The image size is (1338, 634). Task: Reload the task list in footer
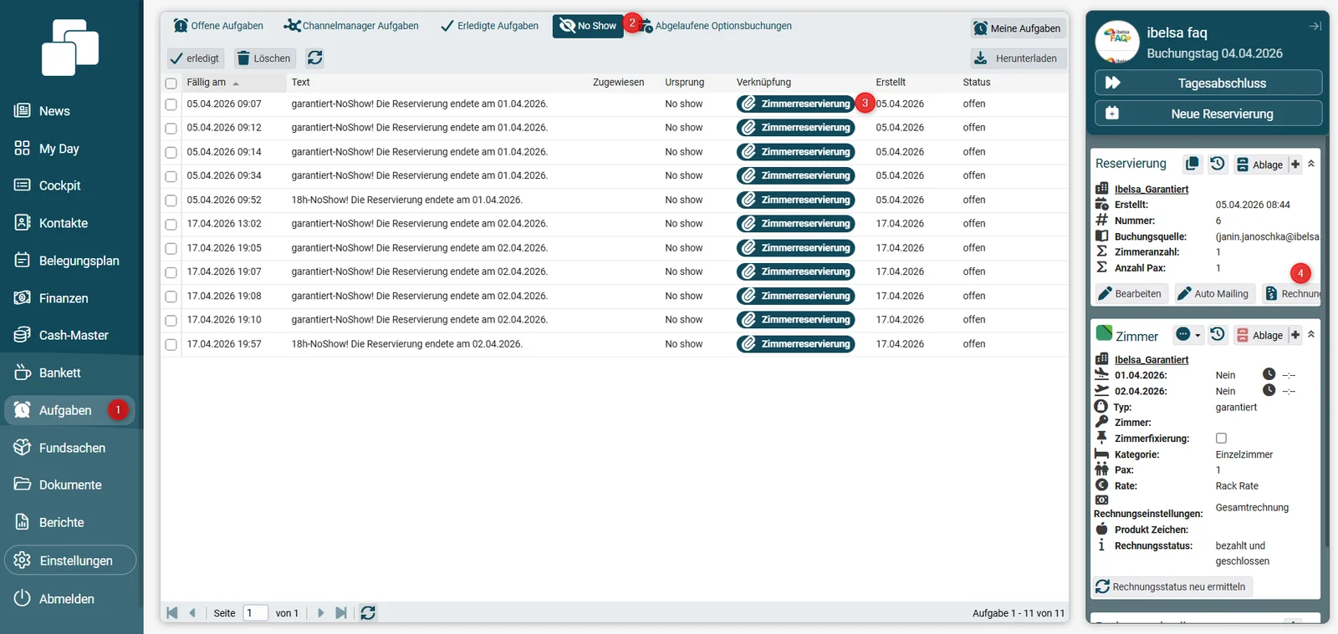pos(368,613)
